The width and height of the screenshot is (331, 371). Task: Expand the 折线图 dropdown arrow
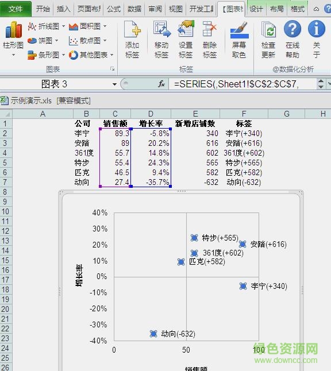click(x=63, y=26)
